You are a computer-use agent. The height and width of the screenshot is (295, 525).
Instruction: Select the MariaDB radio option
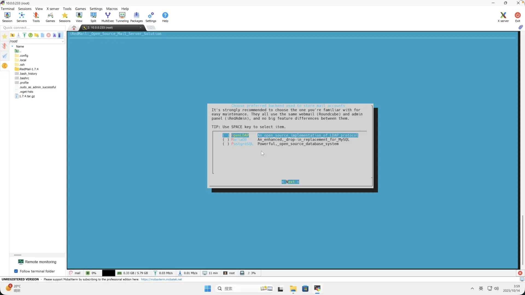click(x=226, y=140)
